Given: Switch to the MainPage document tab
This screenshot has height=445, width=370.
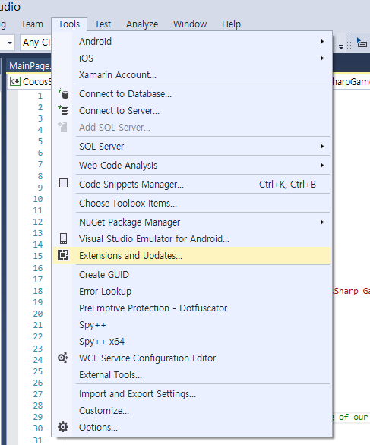Looking at the screenshot, I should pyautogui.click(x=30, y=66).
